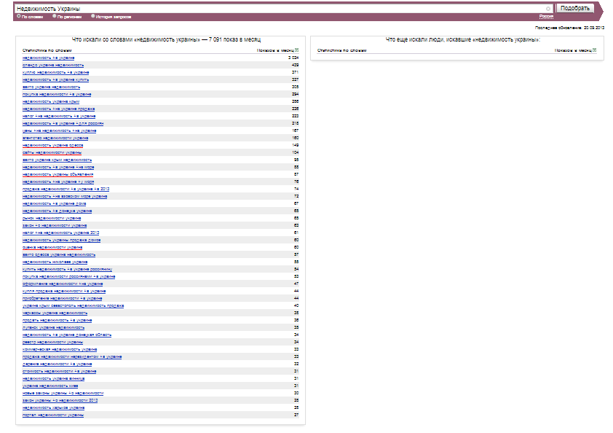This screenshot has height=433, width=613.
Task: Open link 'недвижимость харьков украина'
Action: coord(54,408)
